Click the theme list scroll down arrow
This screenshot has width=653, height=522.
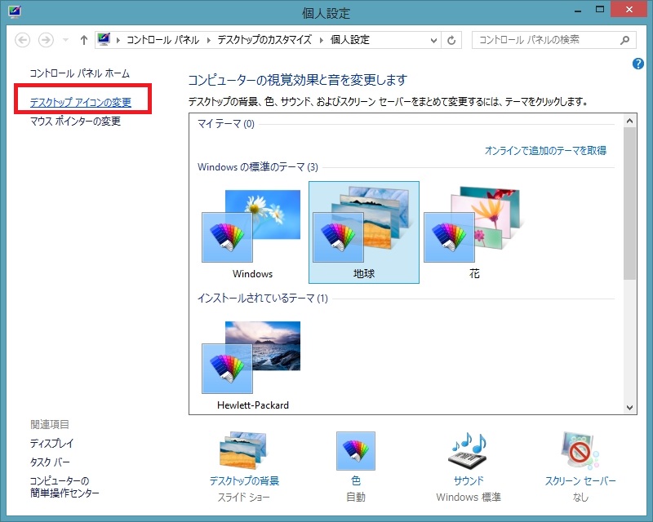(x=629, y=406)
